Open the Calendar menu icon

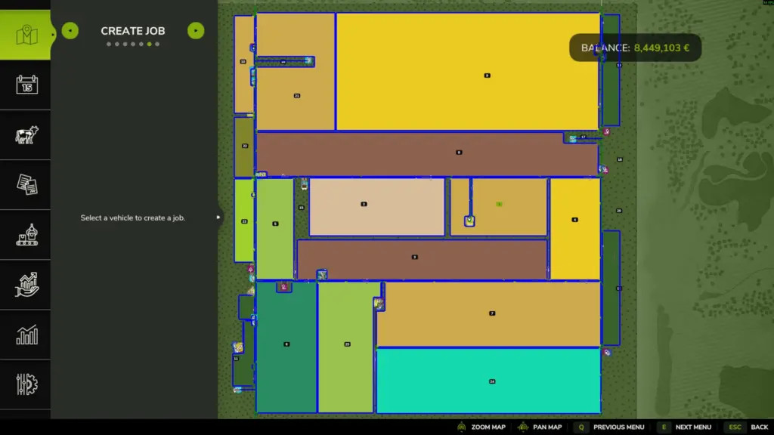pos(26,85)
